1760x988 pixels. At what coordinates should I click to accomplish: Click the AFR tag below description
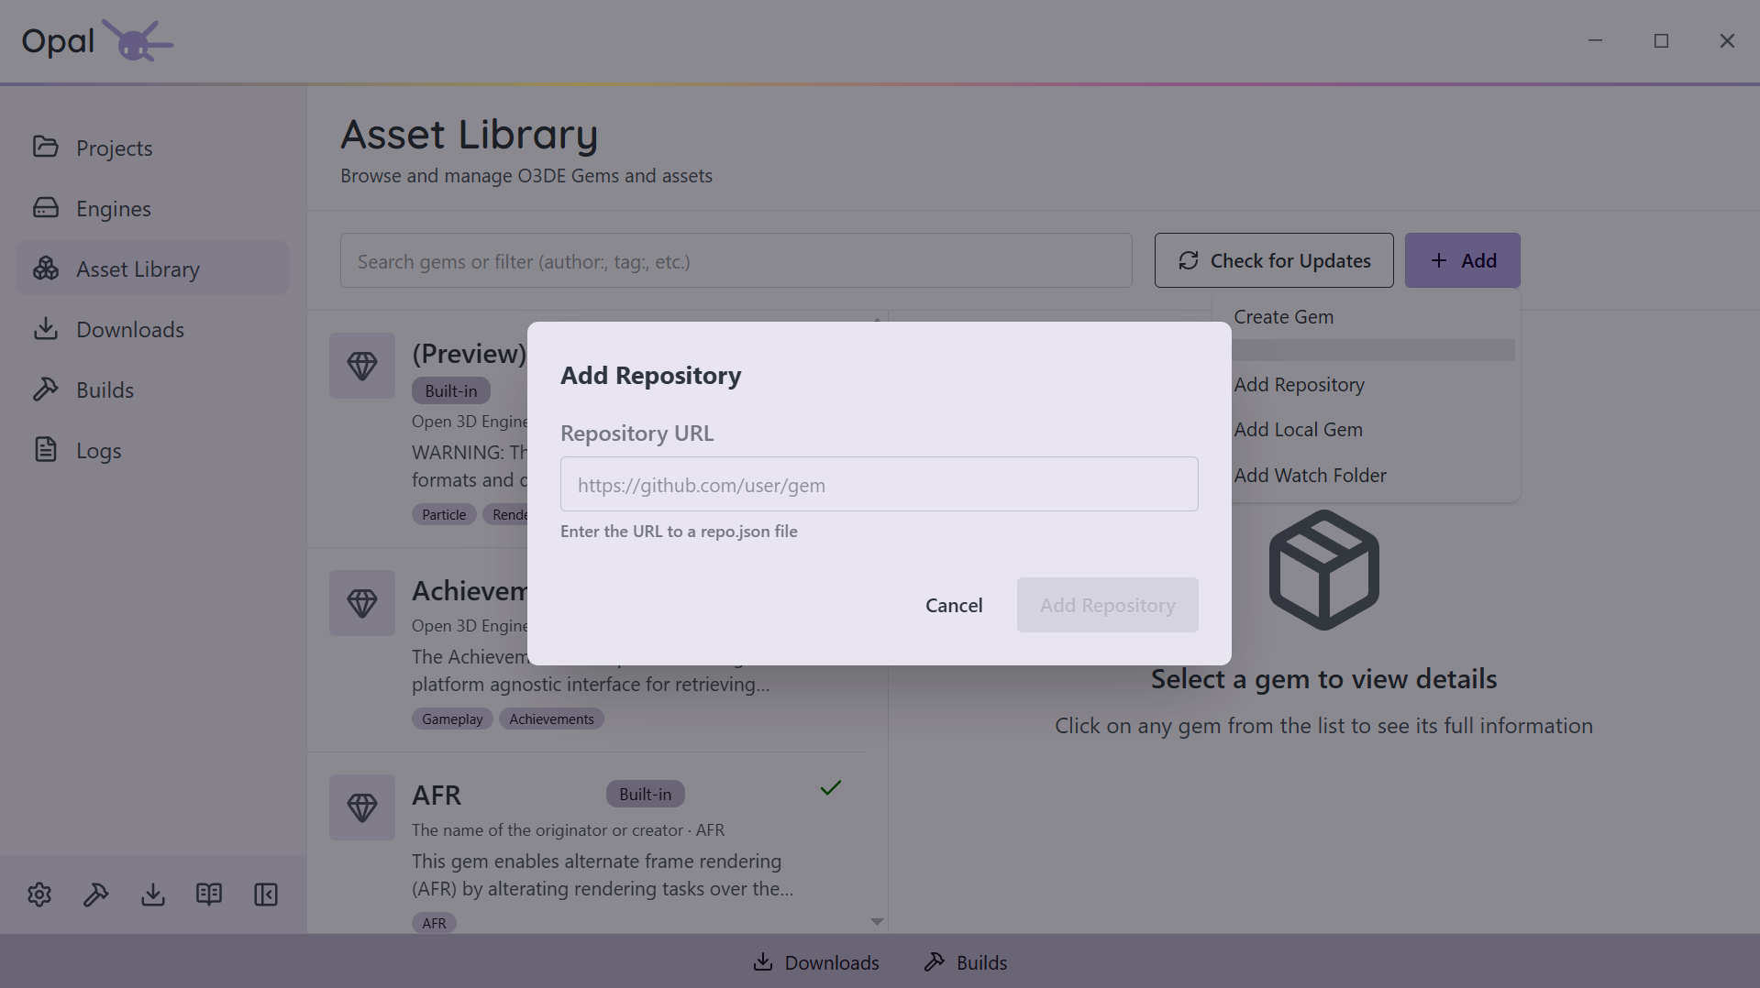(434, 923)
